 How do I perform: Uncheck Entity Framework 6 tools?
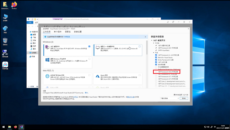(156, 60)
